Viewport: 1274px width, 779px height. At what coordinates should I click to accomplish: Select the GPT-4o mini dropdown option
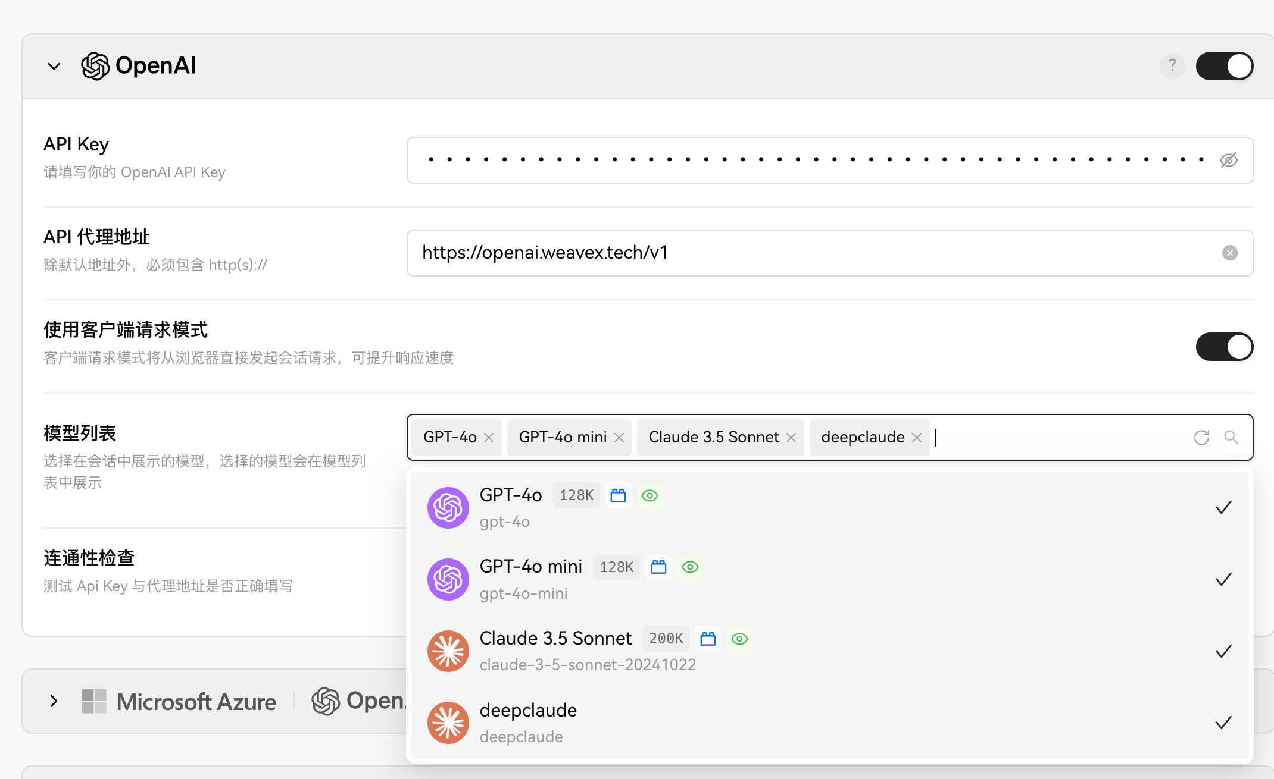(x=830, y=579)
